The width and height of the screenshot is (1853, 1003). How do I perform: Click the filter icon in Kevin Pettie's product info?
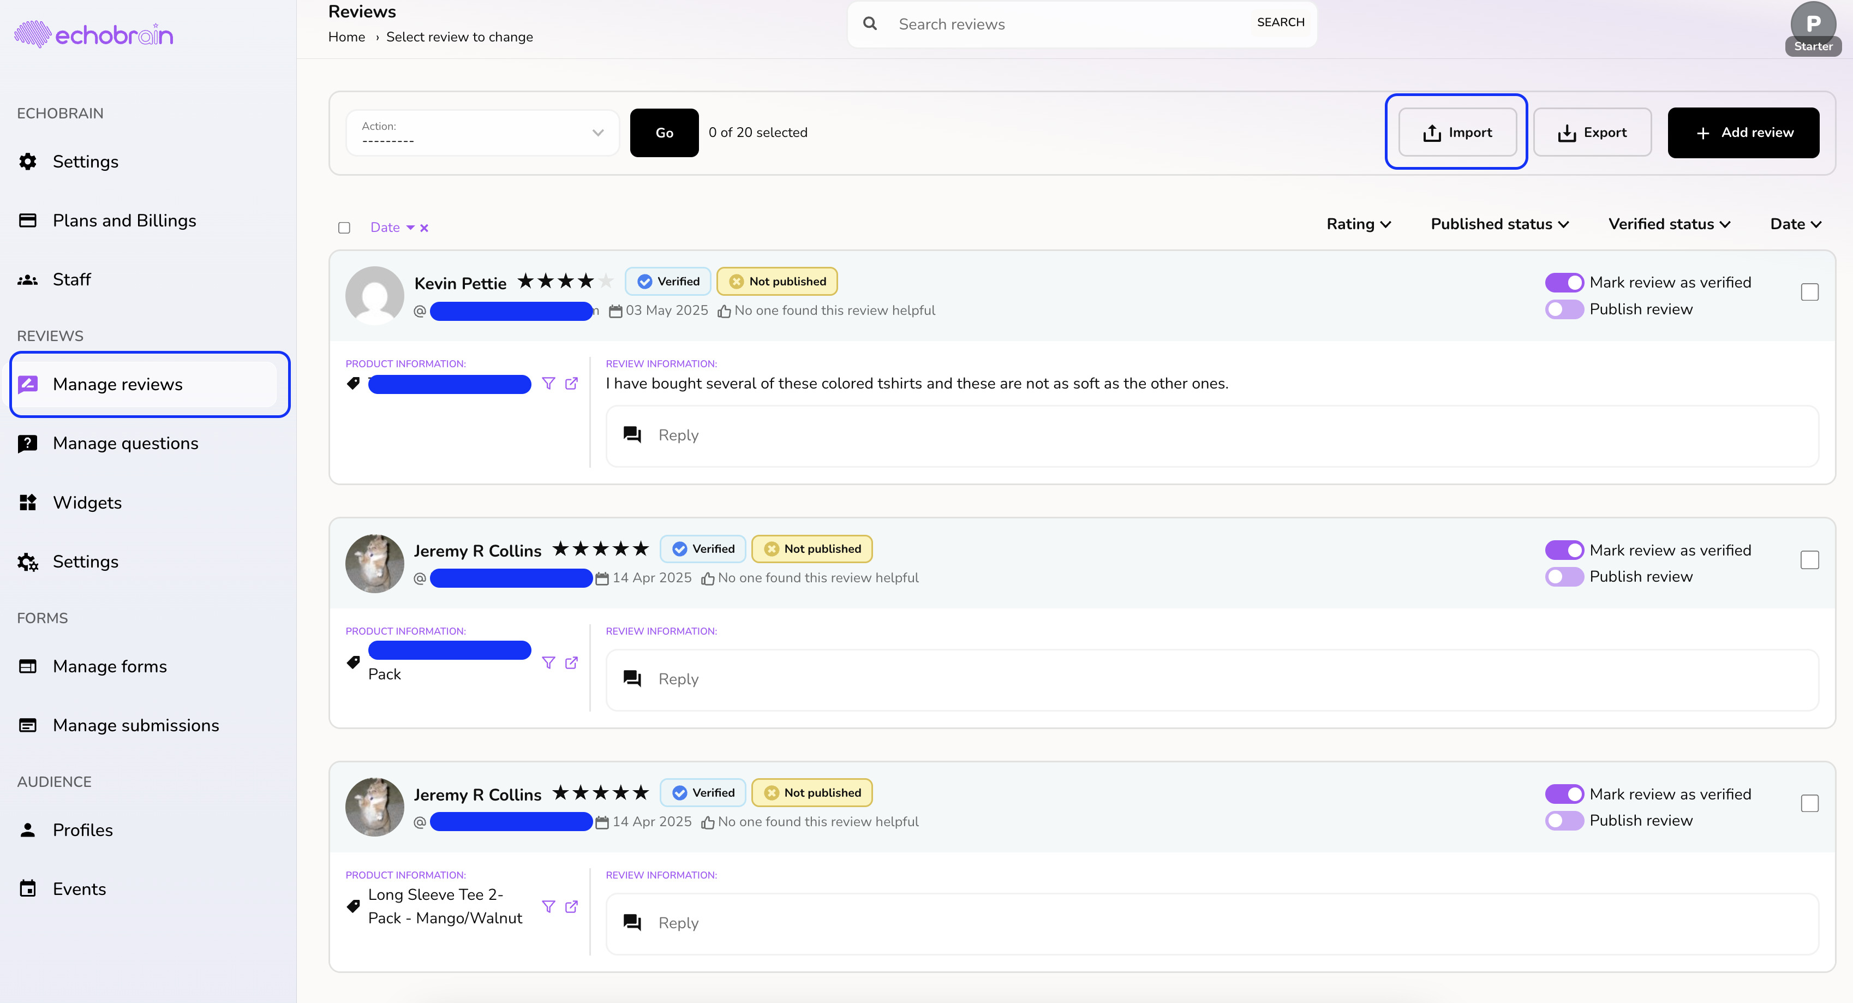pos(548,384)
